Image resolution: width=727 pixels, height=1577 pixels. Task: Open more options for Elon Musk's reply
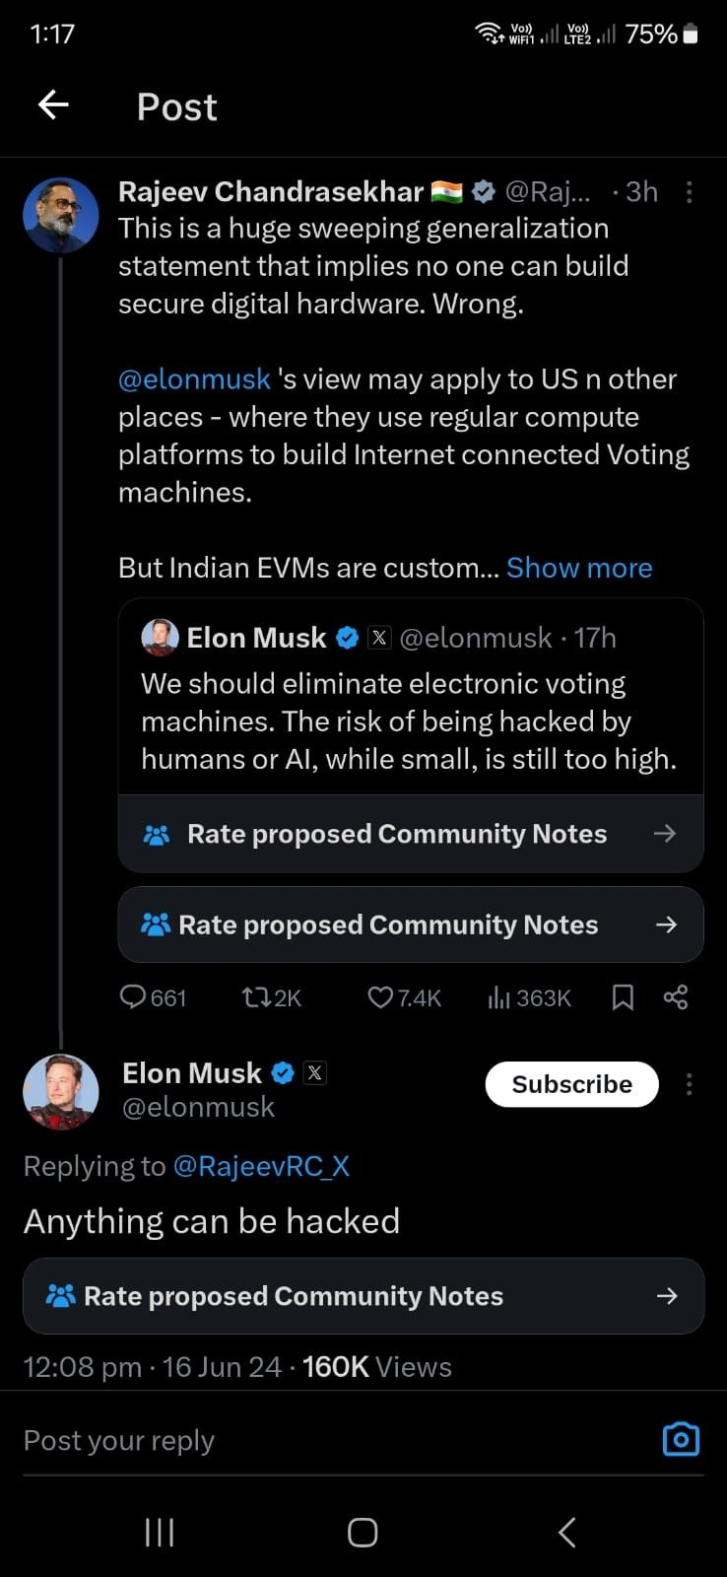(x=689, y=1085)
